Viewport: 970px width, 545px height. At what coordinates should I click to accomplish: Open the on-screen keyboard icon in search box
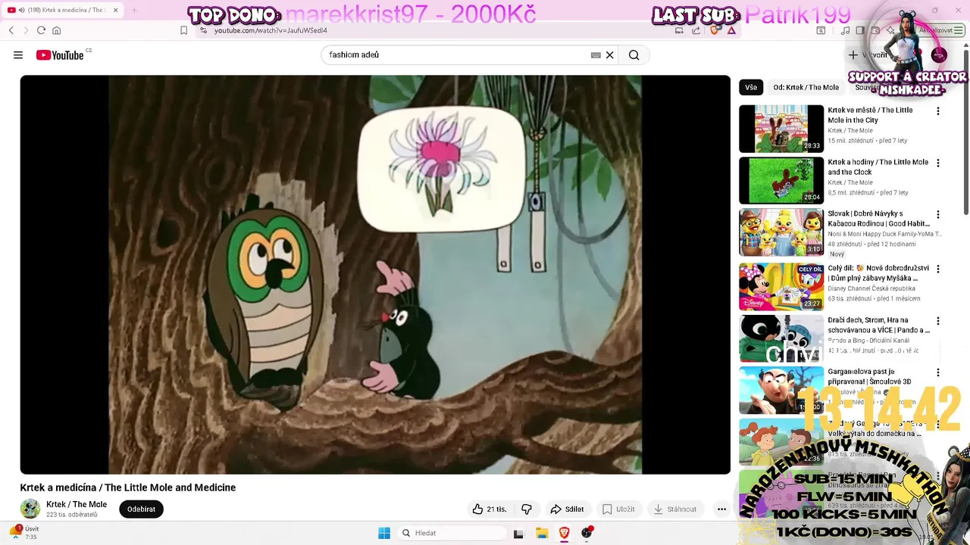click(596, 54)
